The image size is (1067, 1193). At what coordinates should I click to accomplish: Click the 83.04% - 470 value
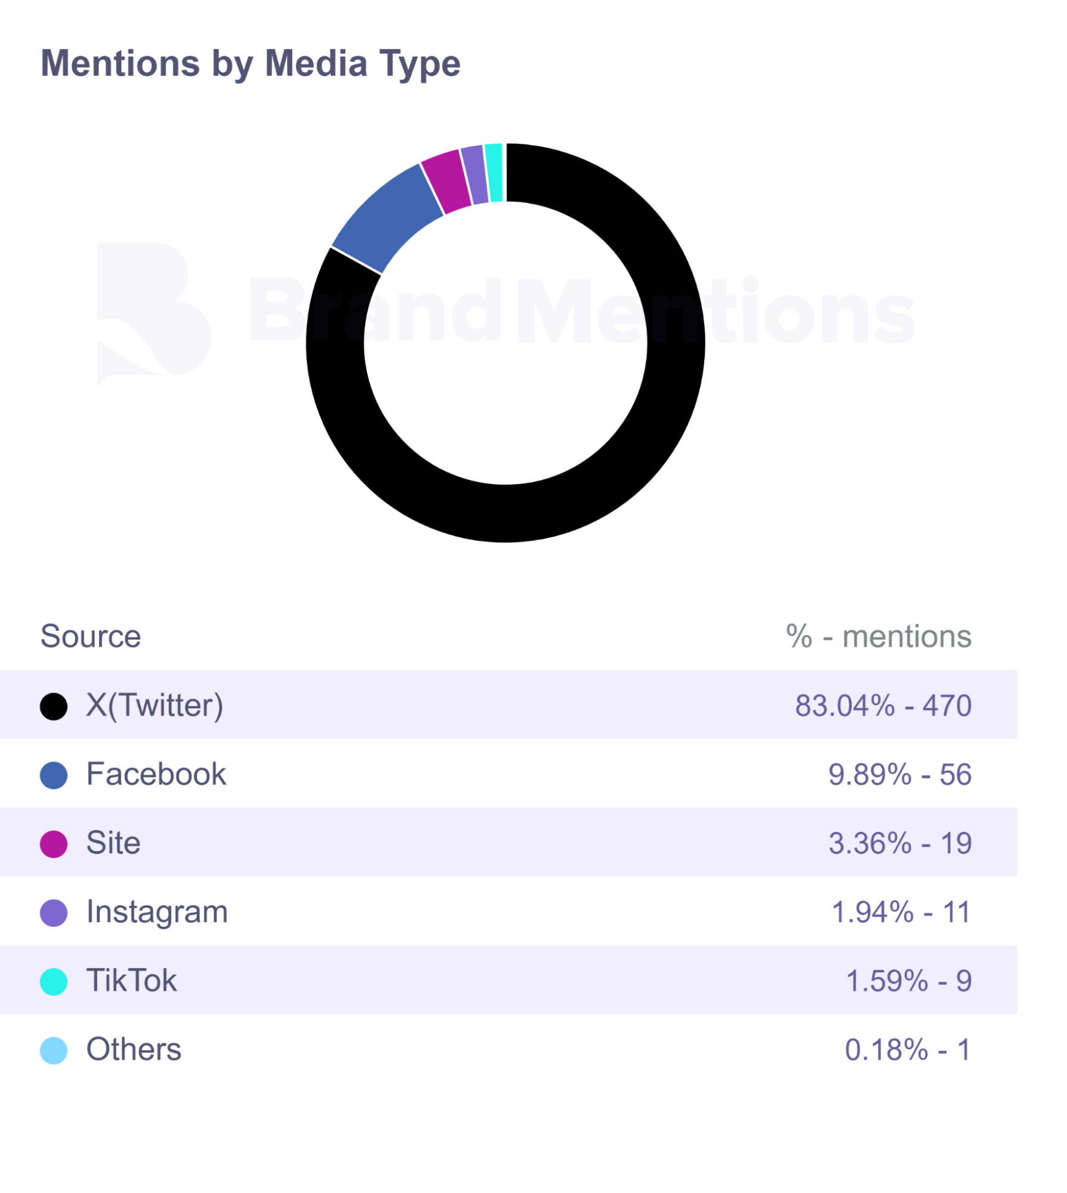click(x=883, y=705)
